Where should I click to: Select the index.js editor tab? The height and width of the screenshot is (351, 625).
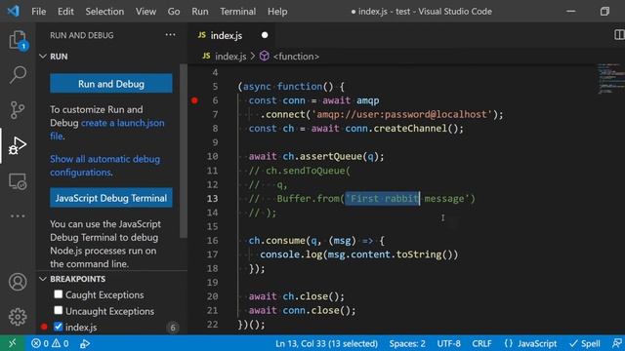point(231,35)
